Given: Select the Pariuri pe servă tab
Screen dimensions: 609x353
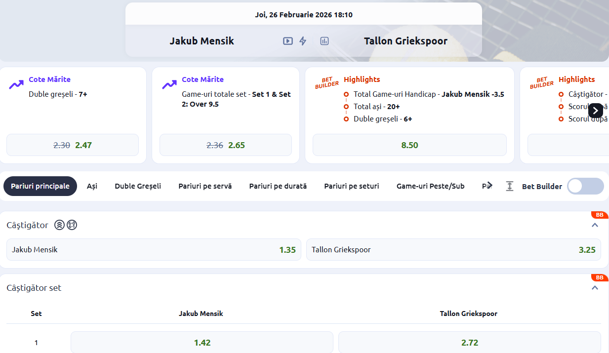Looking at the screenshot, I should pos(205,186).
